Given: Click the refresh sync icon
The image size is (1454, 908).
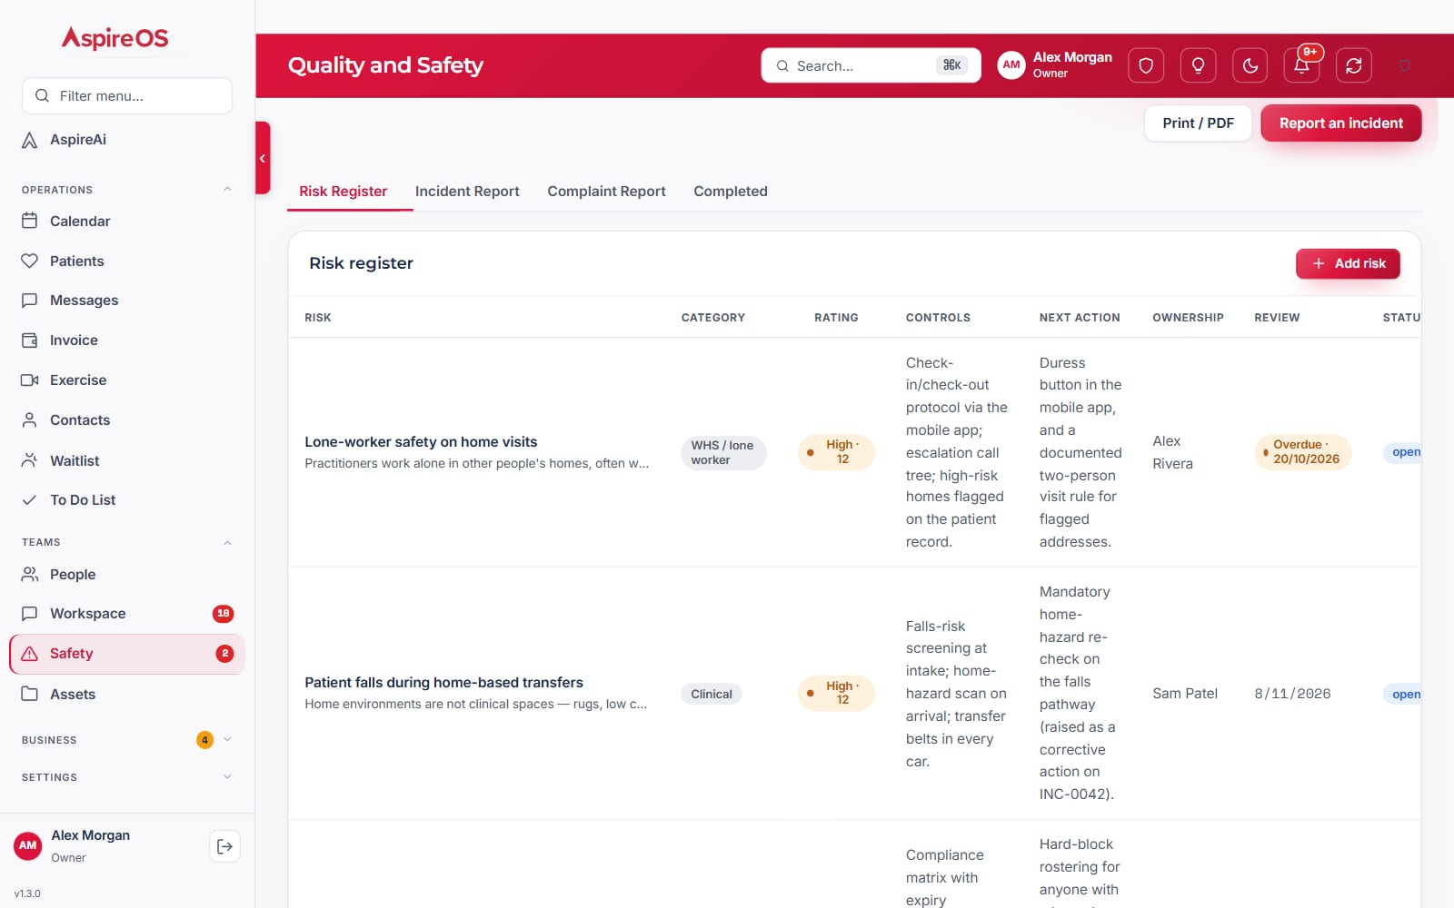Looking at the screenshot, I should click(x=1354, y=65).
